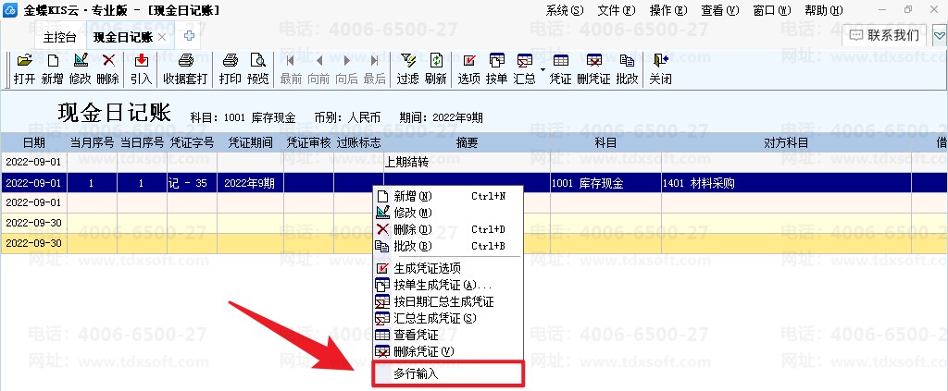Viewport: 948px width, 391px height.
Task: Click the 上期结转 summary cell
Action: (x=467, y=163)
